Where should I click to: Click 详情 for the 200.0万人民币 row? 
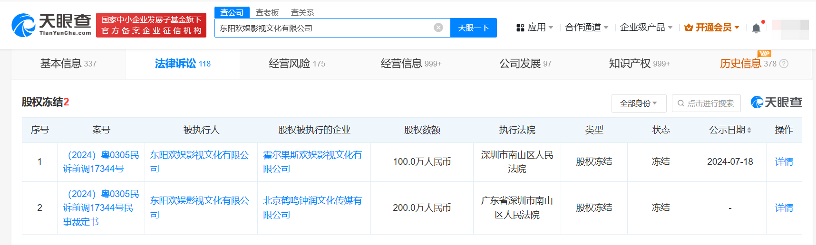pos(784,207)
